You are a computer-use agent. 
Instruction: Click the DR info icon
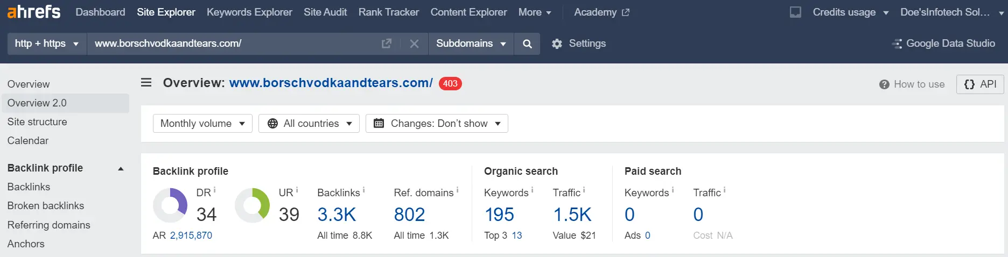pyautogui.click(x=214, y=190)
